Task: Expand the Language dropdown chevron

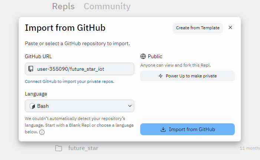Action: point(130,106)
